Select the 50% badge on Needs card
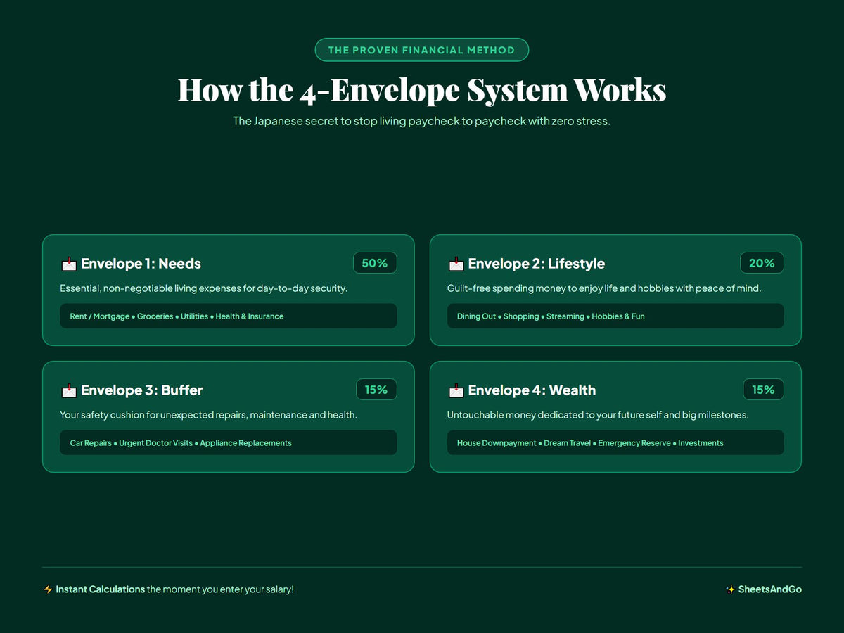This screenshot has width=844, height=633. [x=375, y=263]
